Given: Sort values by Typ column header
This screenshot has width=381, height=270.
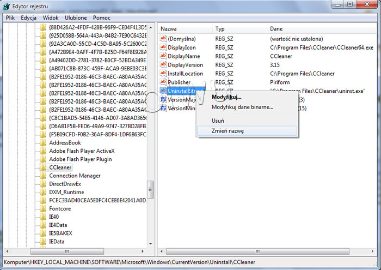Looking at the screenshot, I should [x=240, y=29].
